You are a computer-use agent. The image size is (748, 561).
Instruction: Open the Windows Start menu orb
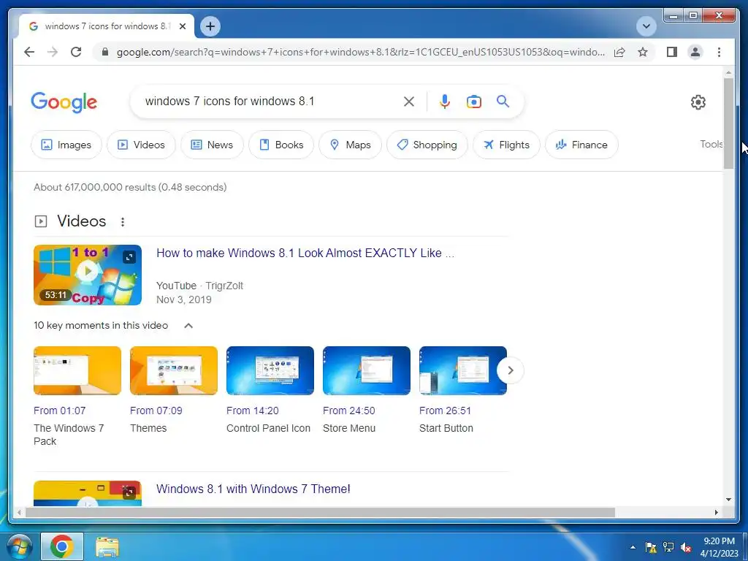18,546
